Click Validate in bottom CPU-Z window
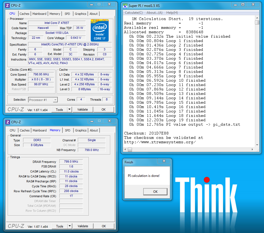Viewport: 264px width, 233px height. 83,226
